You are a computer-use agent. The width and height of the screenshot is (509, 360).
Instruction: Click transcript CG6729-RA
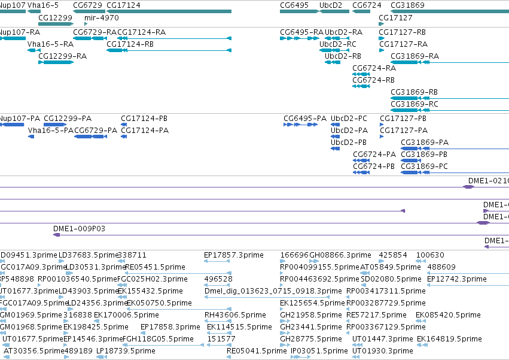[90, 38]
